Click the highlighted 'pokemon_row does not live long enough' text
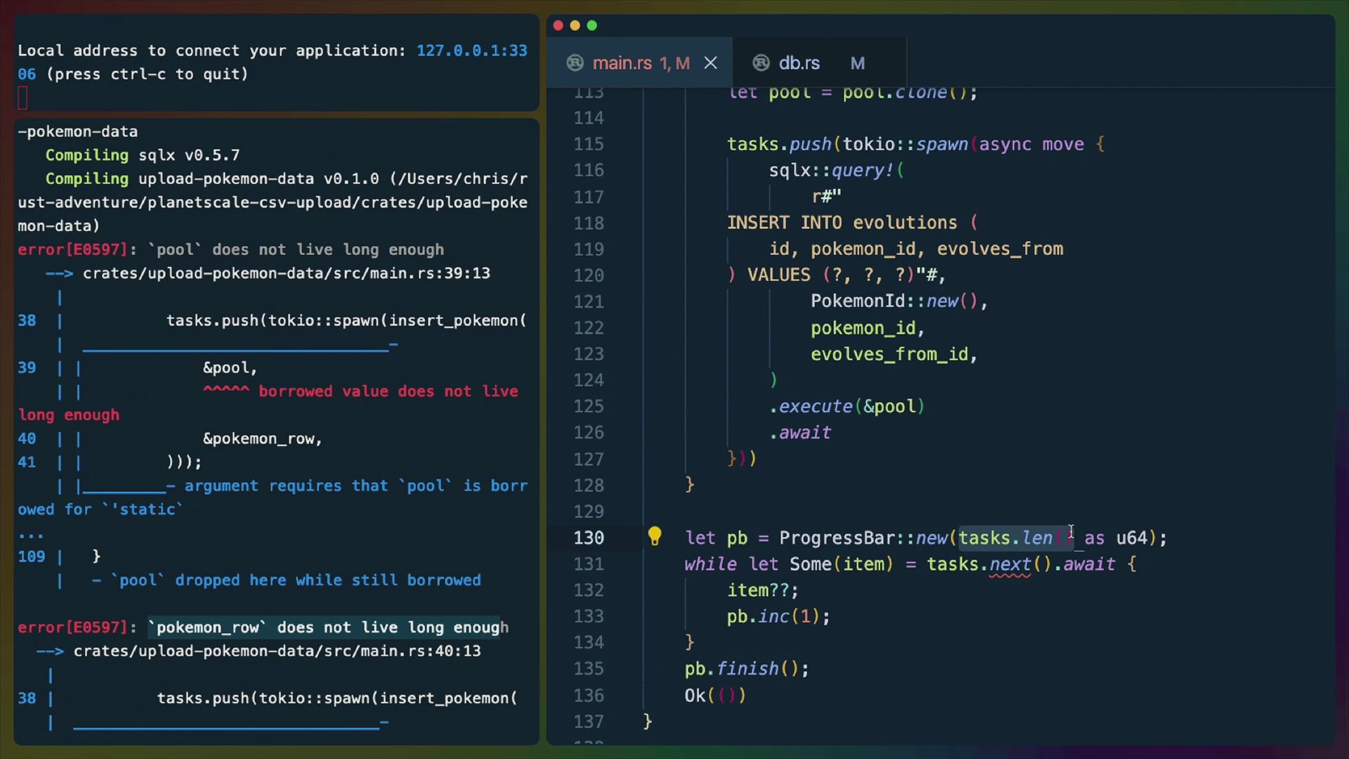The width and height of the screenshot is (1349, 759). coord(327,627)
